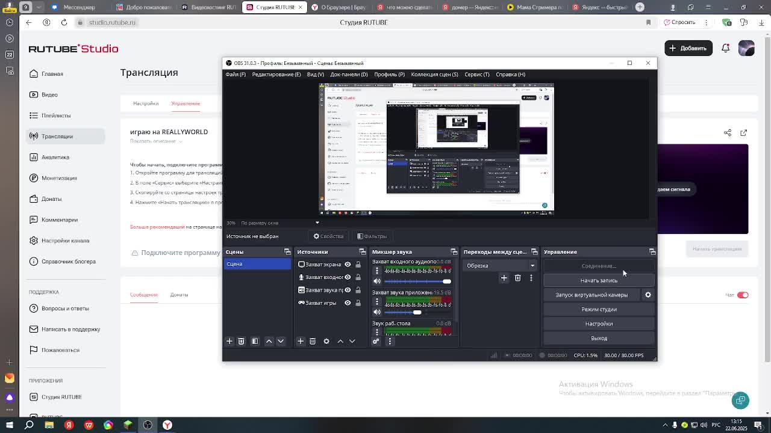
Task: Open virtual camera settings gear
Action: (648, 295)
